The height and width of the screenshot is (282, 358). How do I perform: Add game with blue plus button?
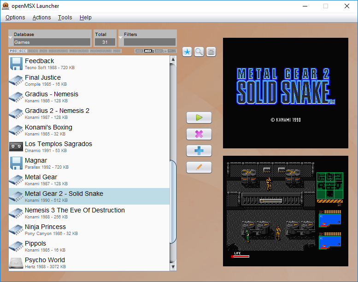coord(199,151)
